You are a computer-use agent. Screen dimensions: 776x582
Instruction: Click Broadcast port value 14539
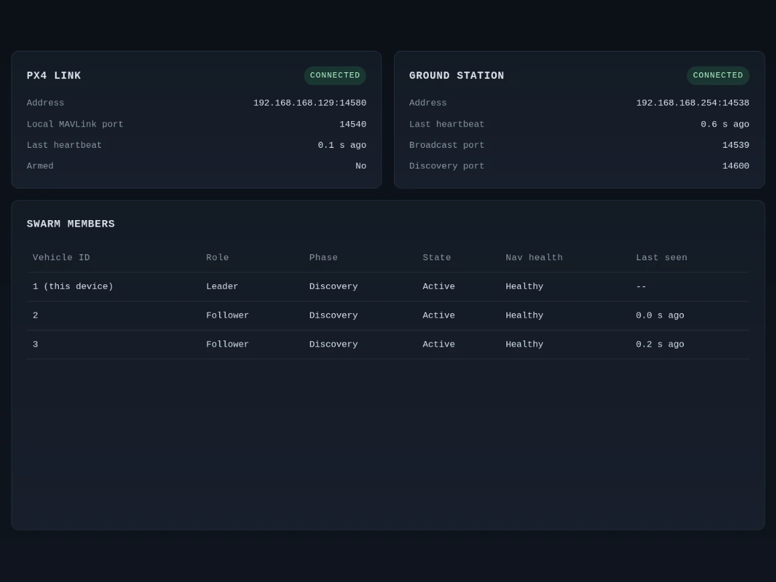pos(735,145)
